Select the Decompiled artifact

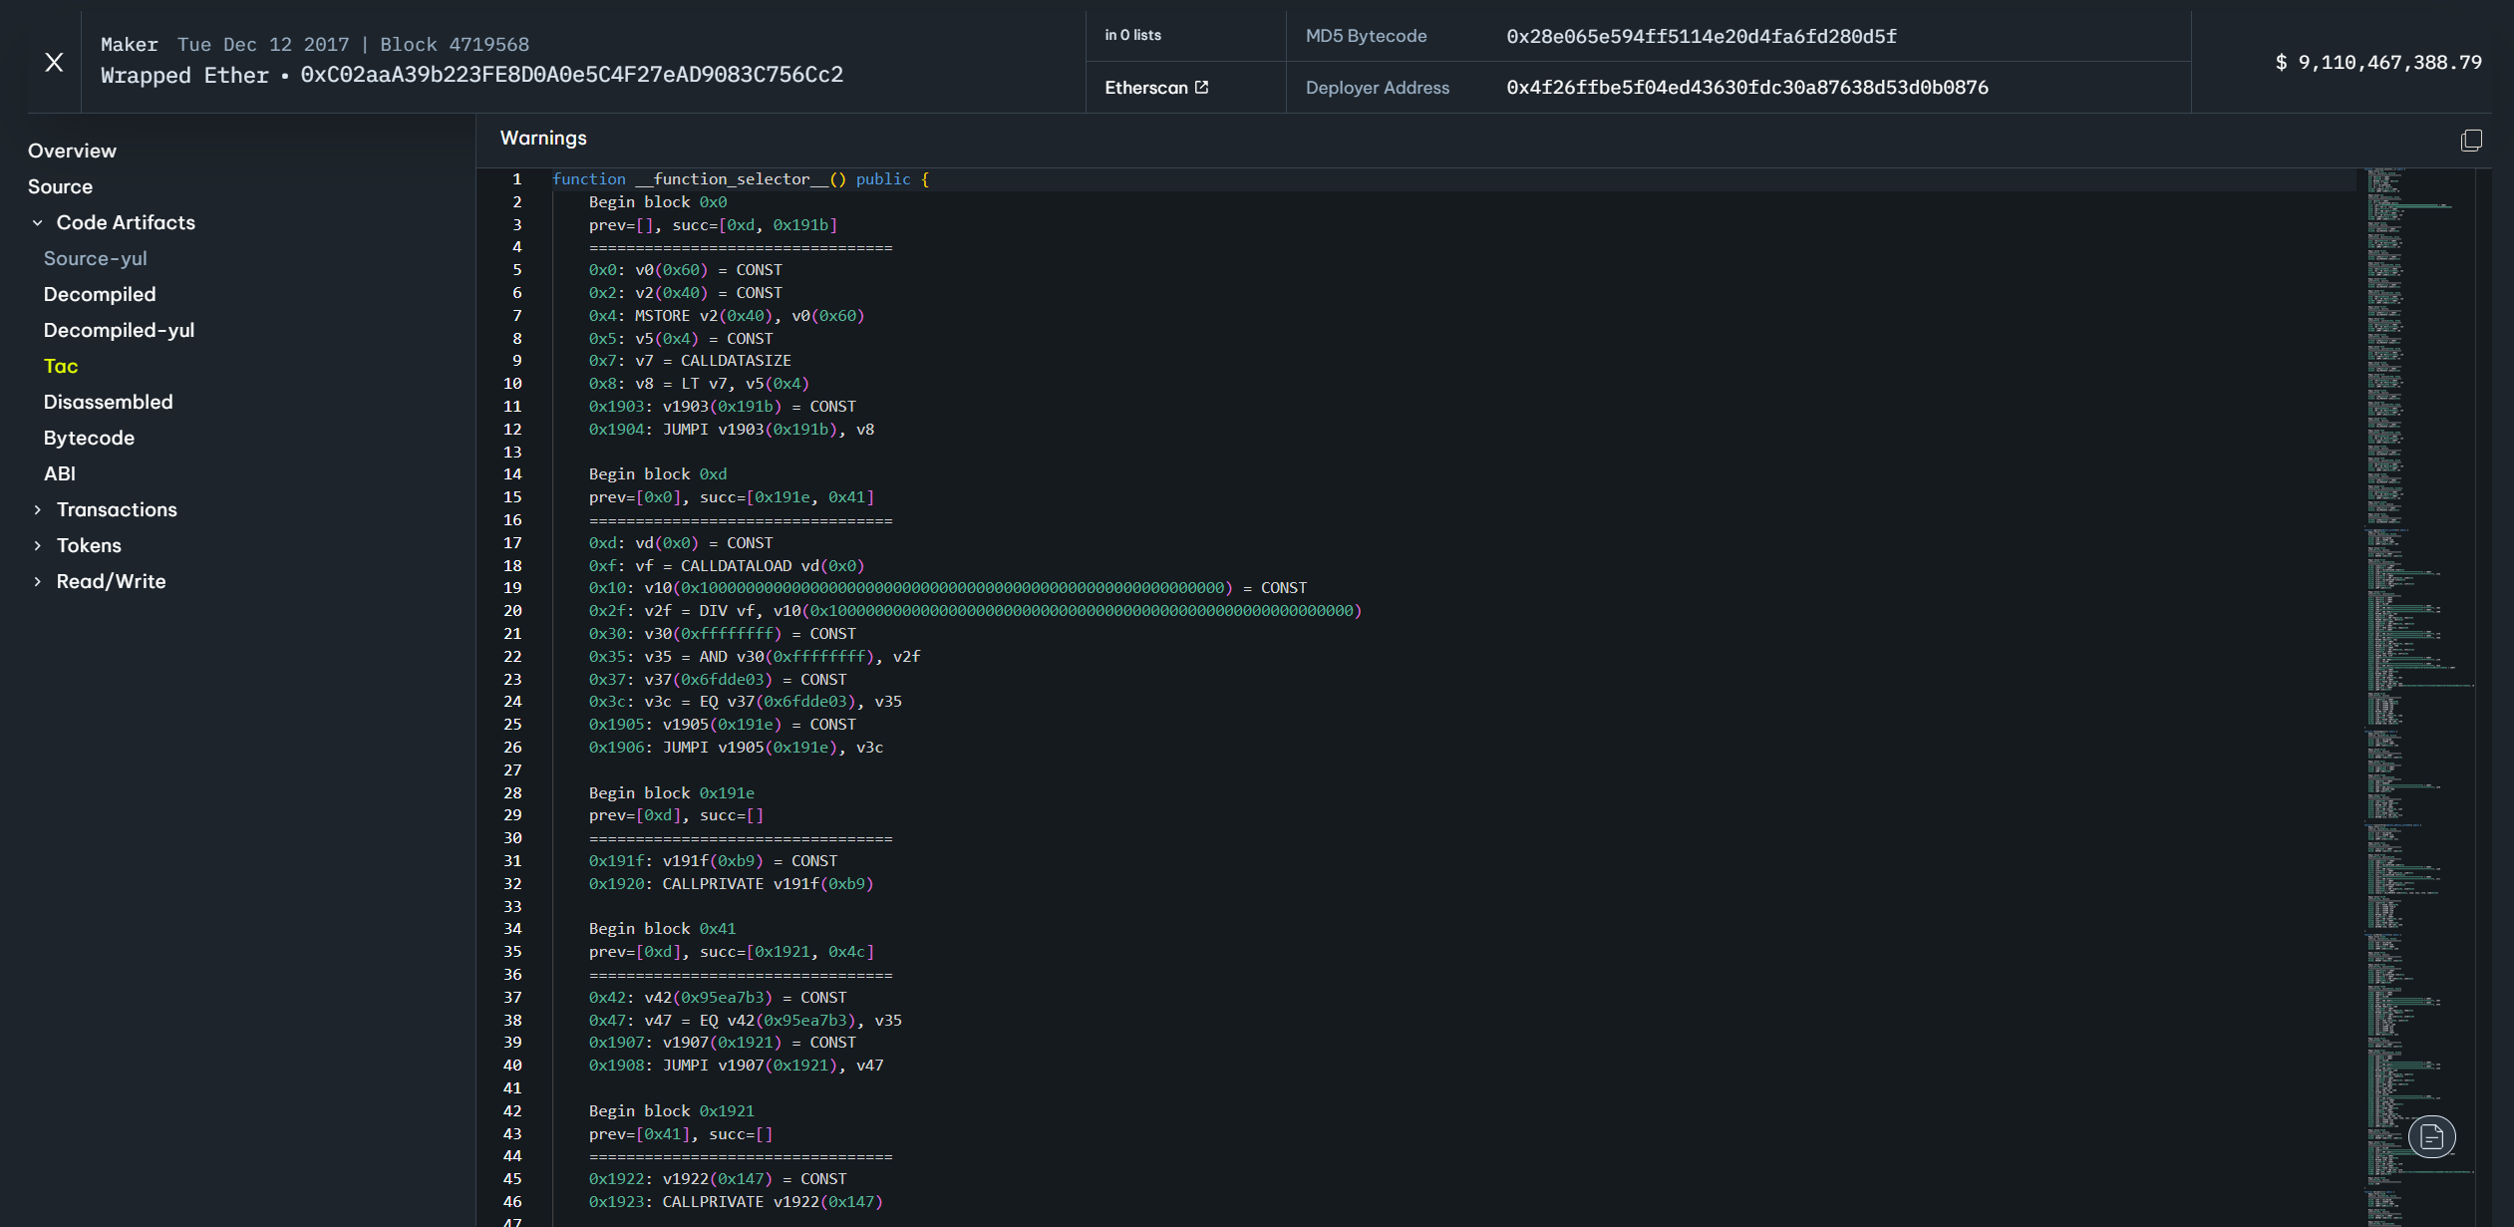coord(100,295)
